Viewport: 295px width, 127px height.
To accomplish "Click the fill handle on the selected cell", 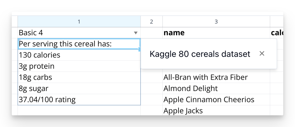I will 140,49.
